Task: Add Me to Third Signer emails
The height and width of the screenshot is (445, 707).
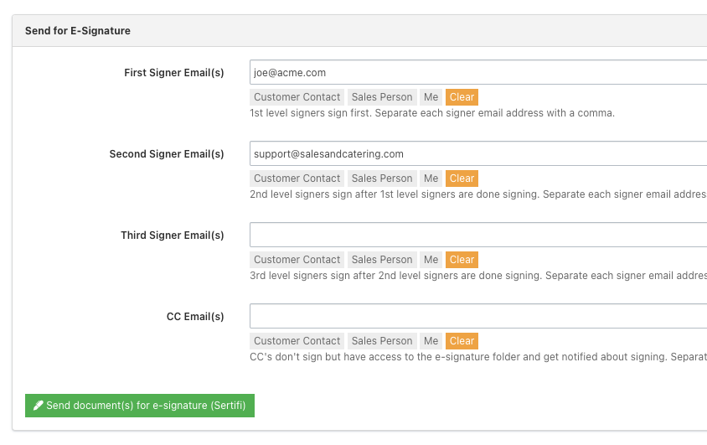Action: coord(431,260)
